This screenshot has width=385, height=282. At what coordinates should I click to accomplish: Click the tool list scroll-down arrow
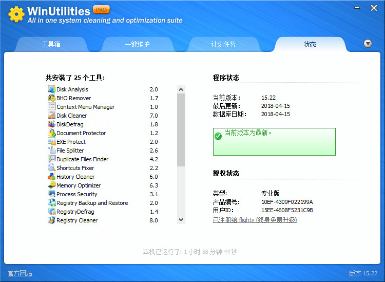181,220
